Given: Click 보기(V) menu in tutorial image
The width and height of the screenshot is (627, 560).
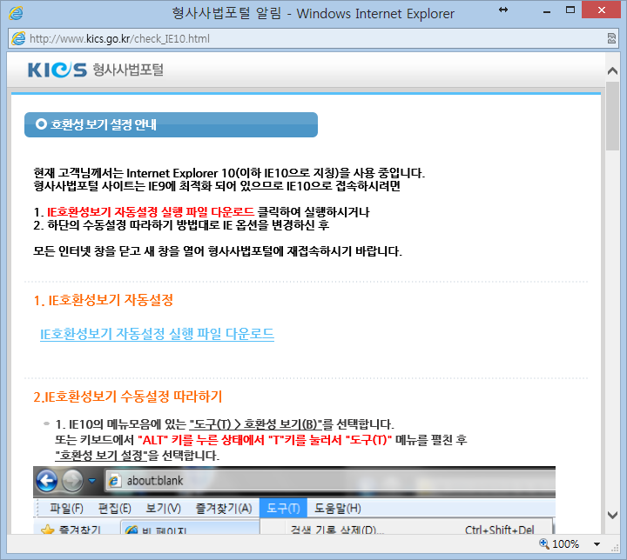Looking at the screenshot, I should click(x=163, y=508).
